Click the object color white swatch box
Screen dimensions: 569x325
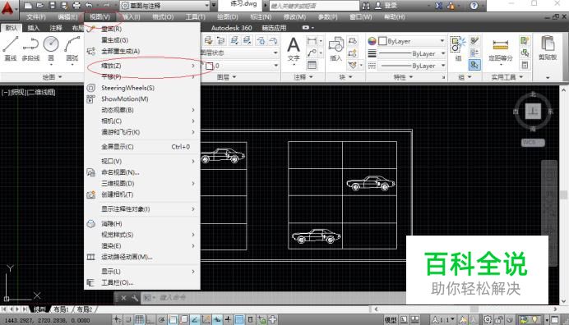(x=382, y=41)
